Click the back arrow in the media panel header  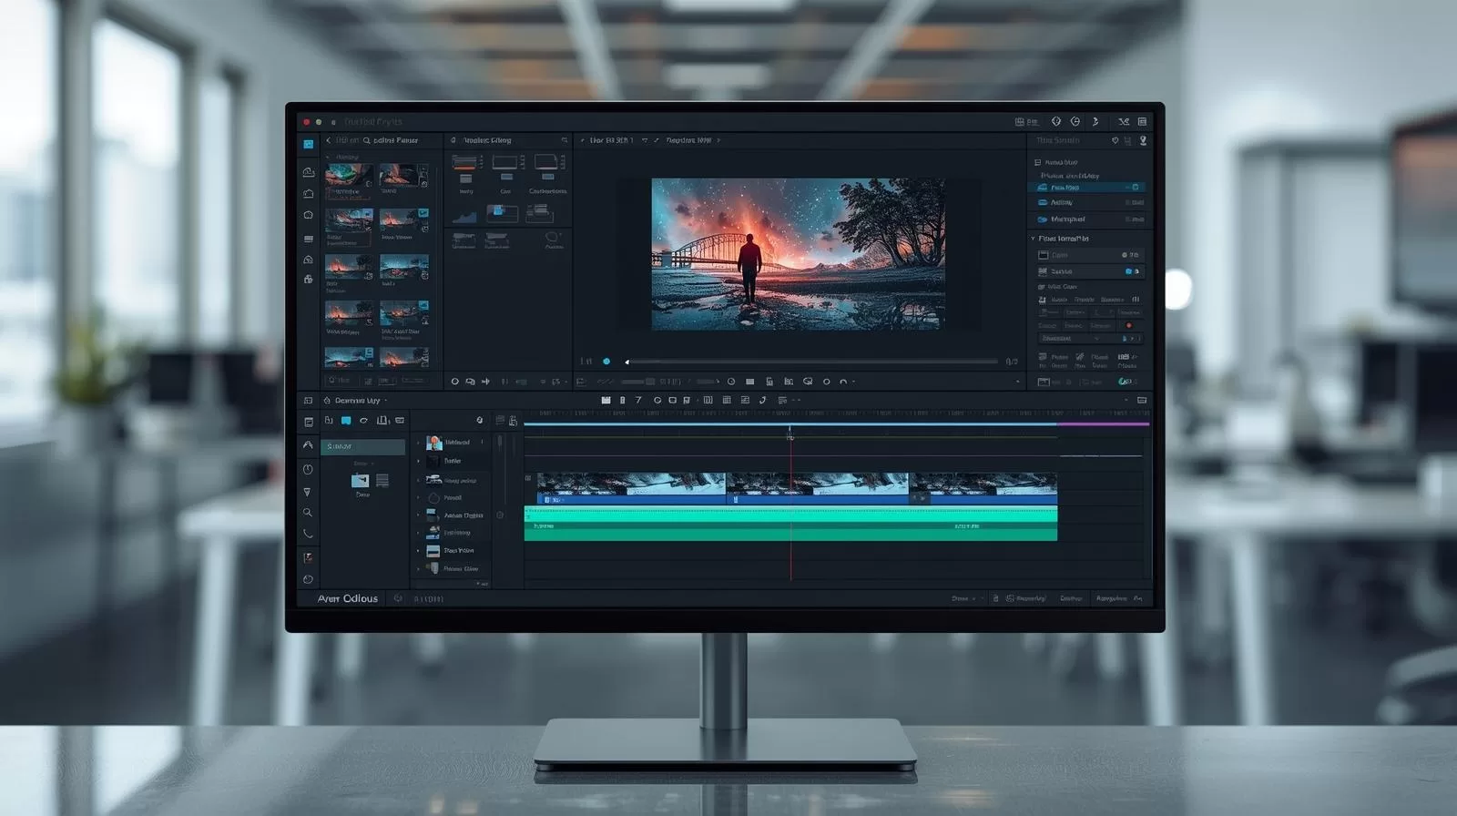pyautogui.click(x=329, y=140)
